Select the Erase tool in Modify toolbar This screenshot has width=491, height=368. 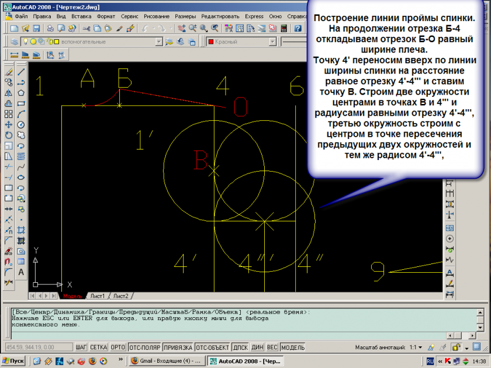tap(9, 72)
